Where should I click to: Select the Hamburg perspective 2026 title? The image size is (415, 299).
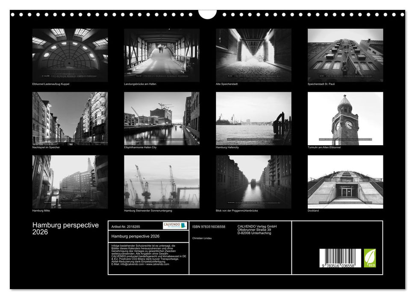point(65,226)
